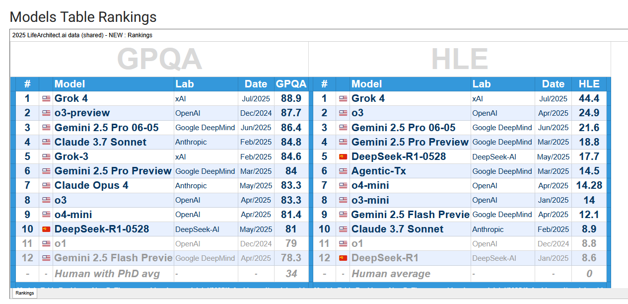Click the 86.4 score cell
This screenshot has height=304, width=628.
click(x=291, y=127)
